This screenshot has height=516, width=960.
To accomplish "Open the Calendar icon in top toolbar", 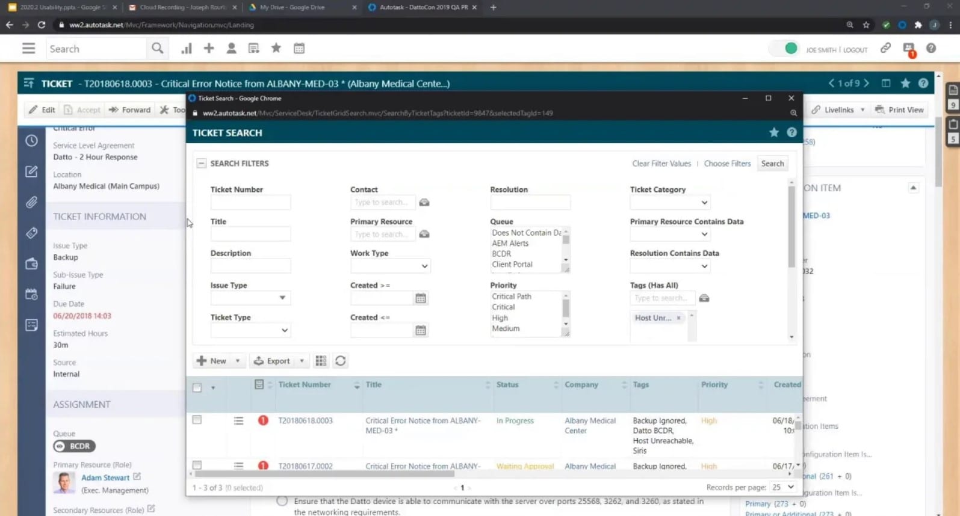I will click(299, 49).
